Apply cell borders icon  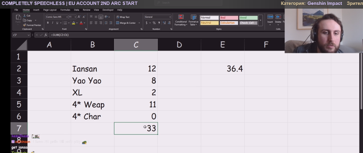[x=65, y=23]
